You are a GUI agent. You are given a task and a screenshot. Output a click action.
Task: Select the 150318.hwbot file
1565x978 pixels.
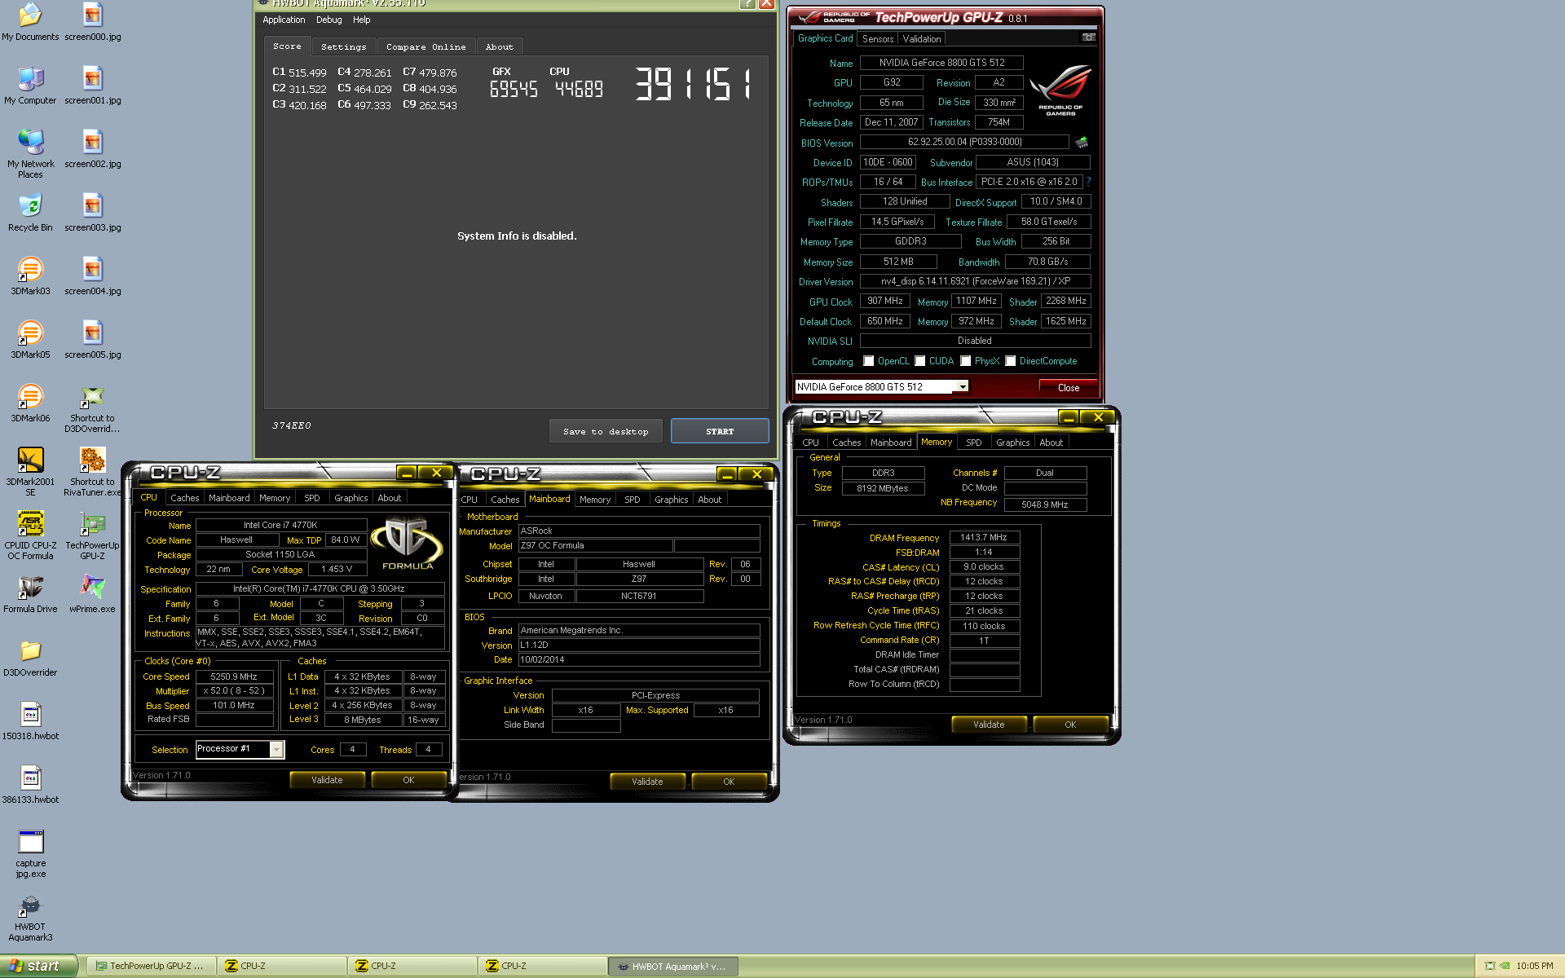30,721
